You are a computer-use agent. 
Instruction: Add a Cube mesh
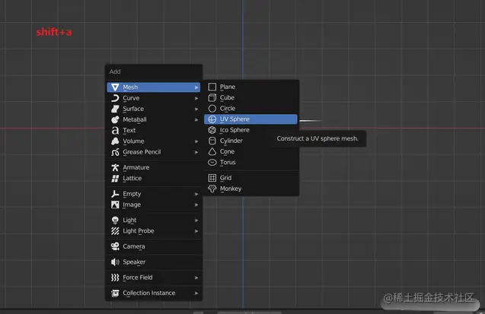(x=250, y=98)
